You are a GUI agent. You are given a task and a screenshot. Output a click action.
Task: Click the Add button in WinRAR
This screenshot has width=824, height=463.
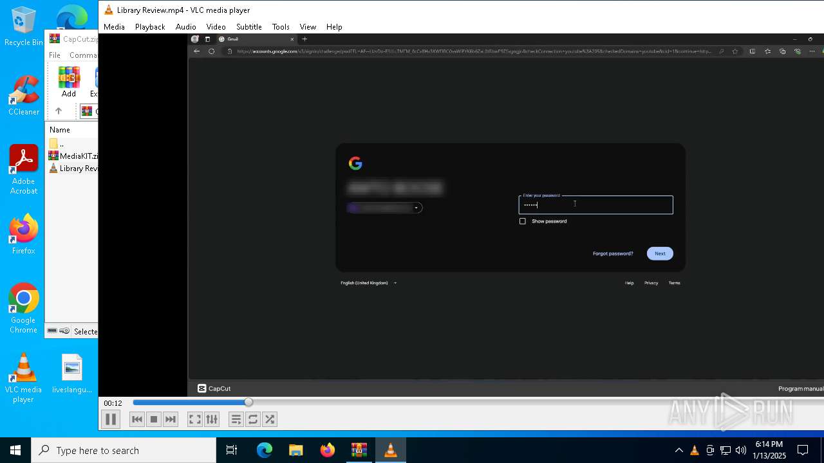(69, 82)
